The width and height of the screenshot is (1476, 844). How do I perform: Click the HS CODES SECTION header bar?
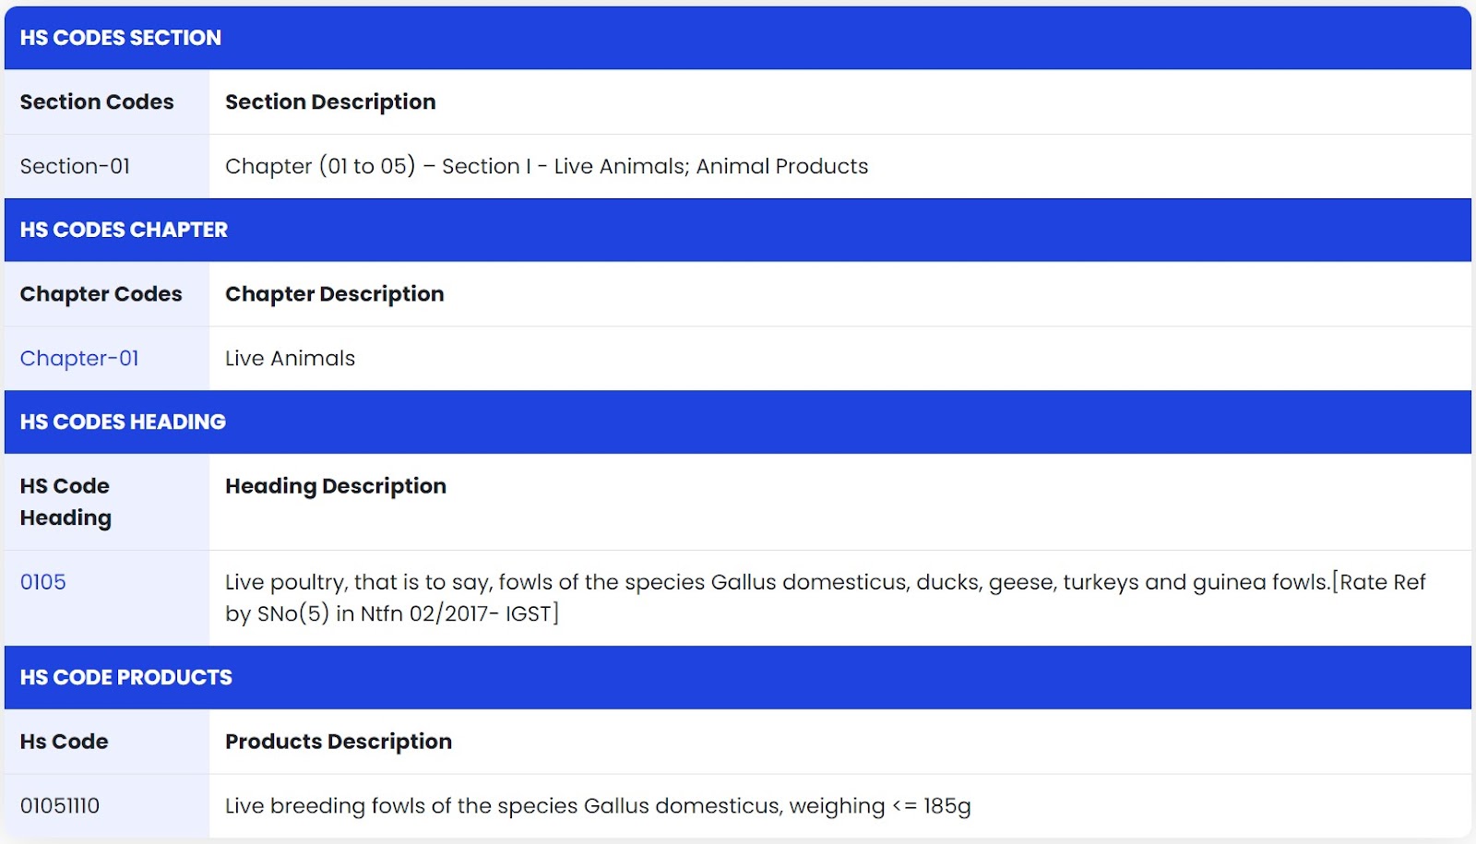(x=738, y=38)
